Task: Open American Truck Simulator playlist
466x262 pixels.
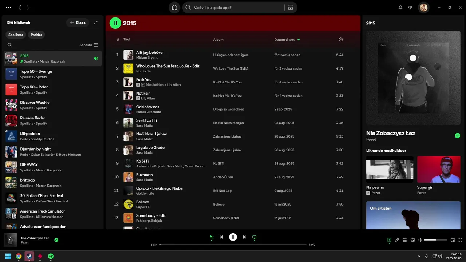Action: click(x=53, y=214)
